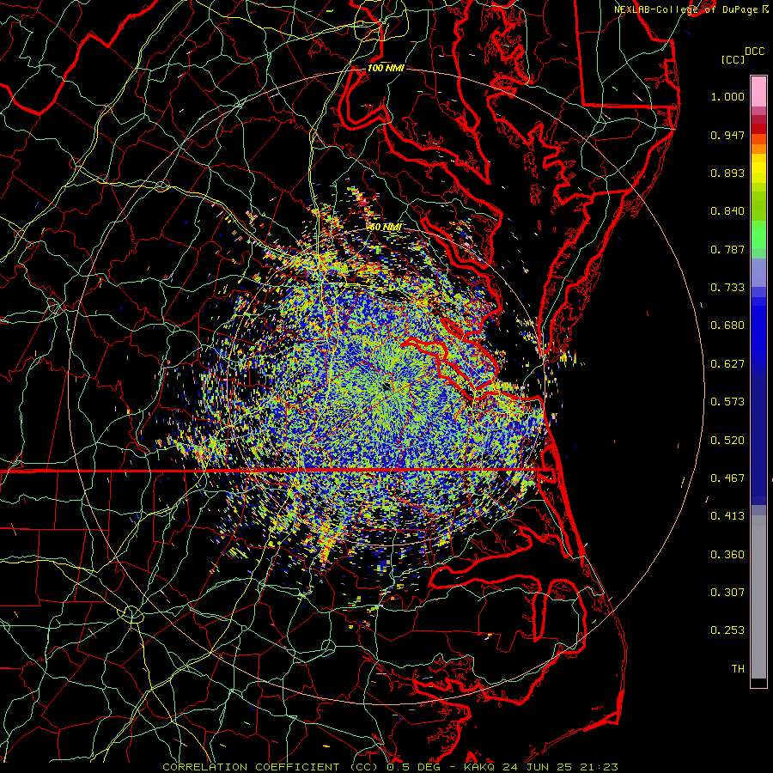Click the 0.840 scale label
Image resolution: width=773 pixels, height=773 pixels.
click(x=727, y=211)
